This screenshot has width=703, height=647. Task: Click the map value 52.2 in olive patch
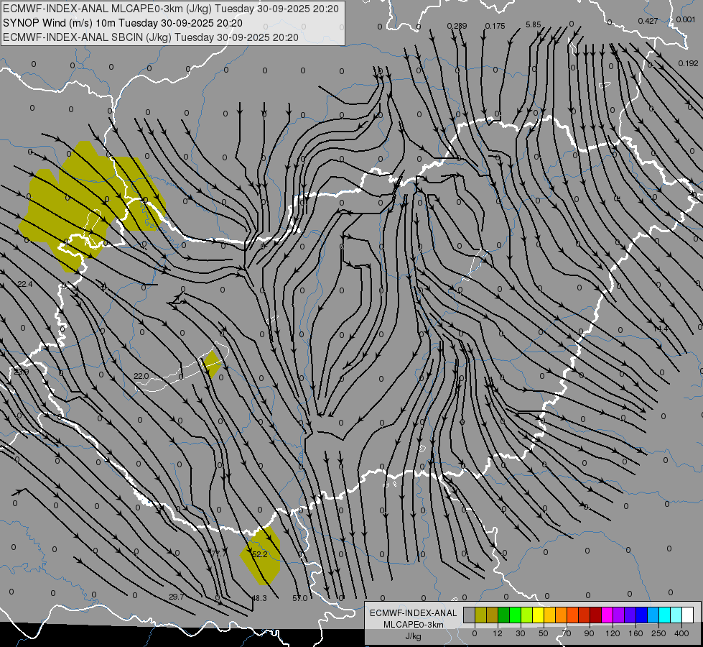point(260,554)
